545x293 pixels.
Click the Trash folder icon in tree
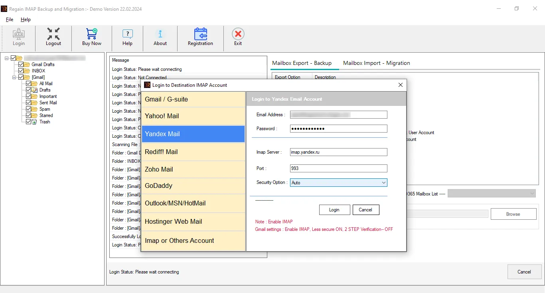point(34,122)
